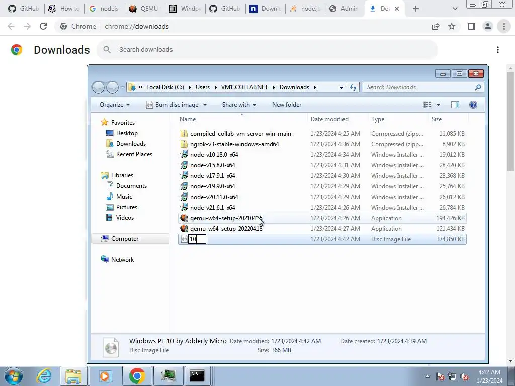The height and width of the screenshot is (386, 515).
Task: Open Command Prompt from taskbar
Action: [x=197, y=376]
